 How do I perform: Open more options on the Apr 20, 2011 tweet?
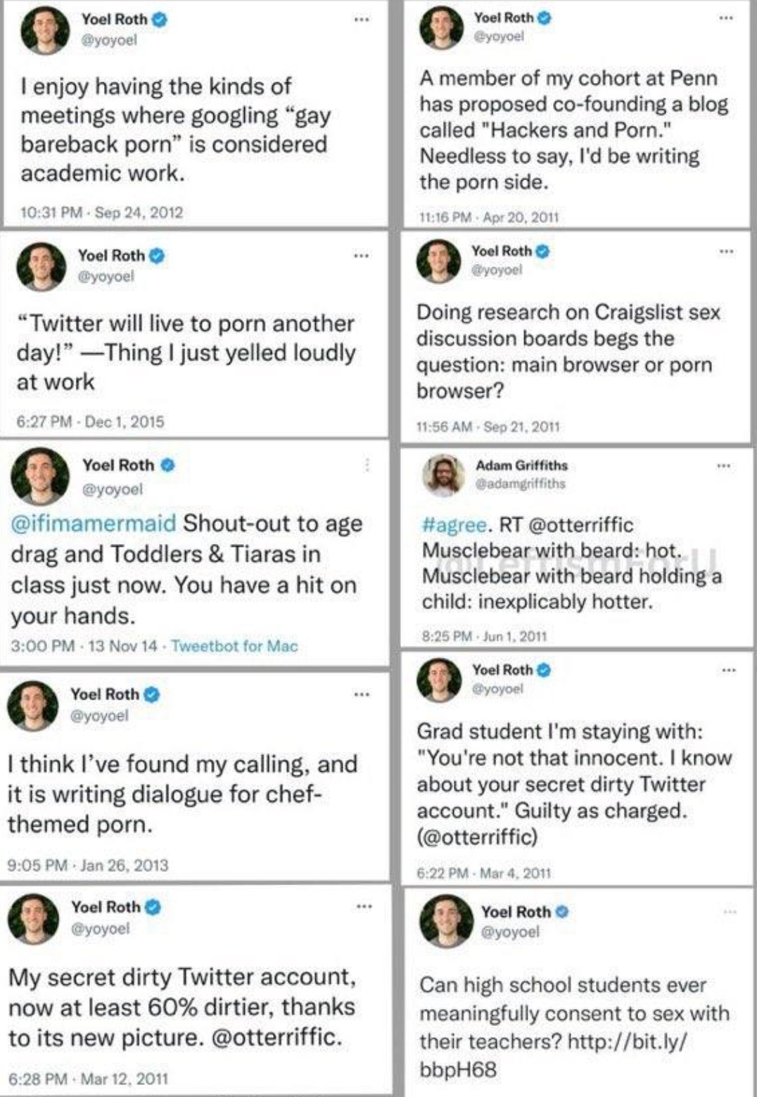(726, 18)
